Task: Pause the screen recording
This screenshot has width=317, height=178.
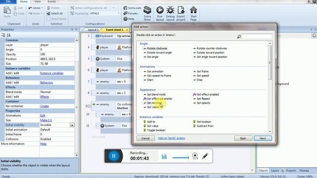Action: click(113, 156)
